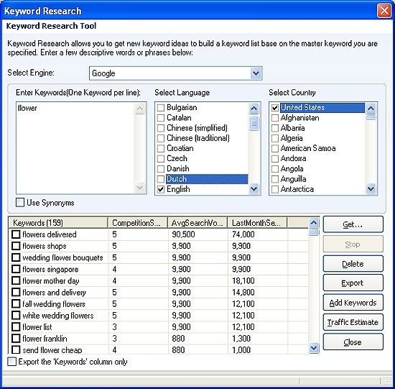Viewport: 395px width, 389px height.
Task: Click the language list scrollbar thumb
Action: click(254, 123)
